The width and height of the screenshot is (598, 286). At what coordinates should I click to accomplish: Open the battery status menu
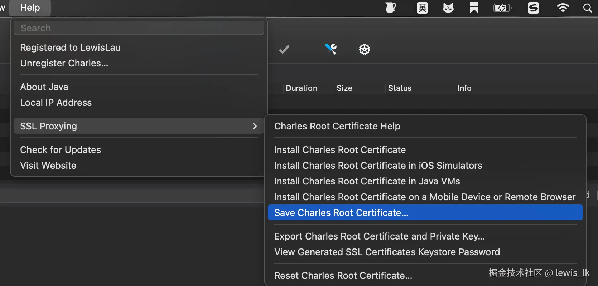503,8
